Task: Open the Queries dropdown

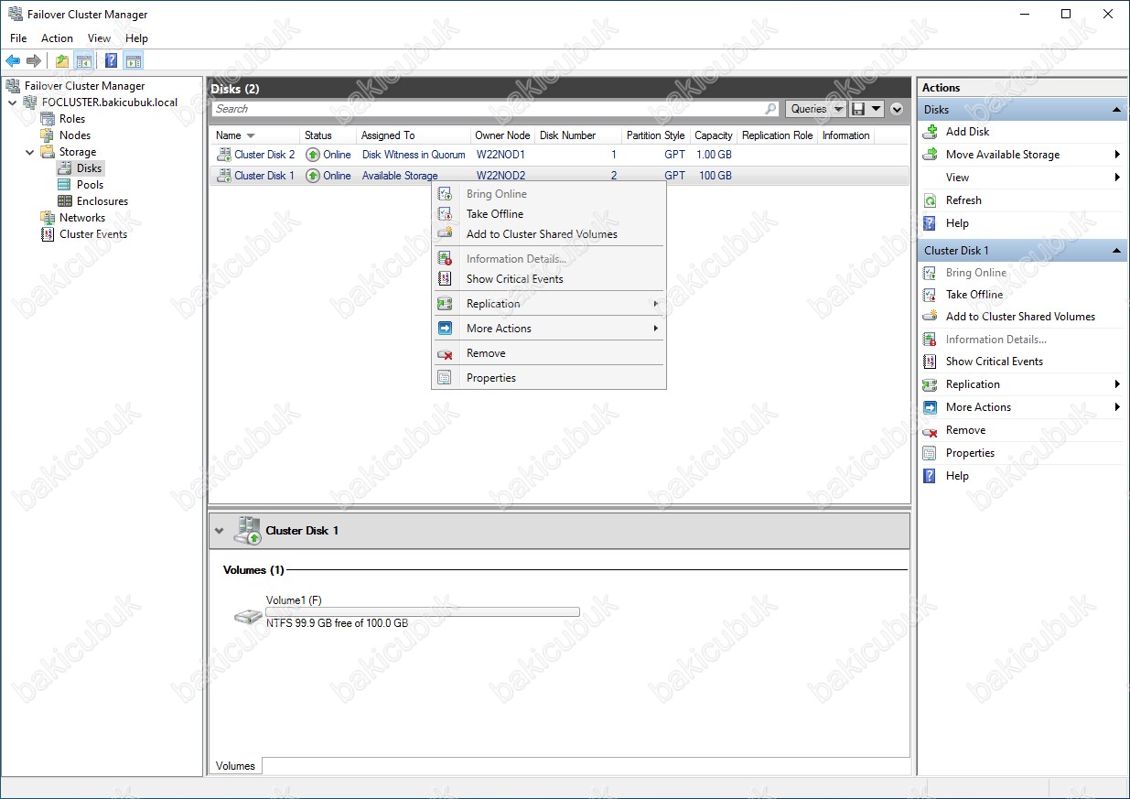Action: pyautogui.click(x=816, y=109)
